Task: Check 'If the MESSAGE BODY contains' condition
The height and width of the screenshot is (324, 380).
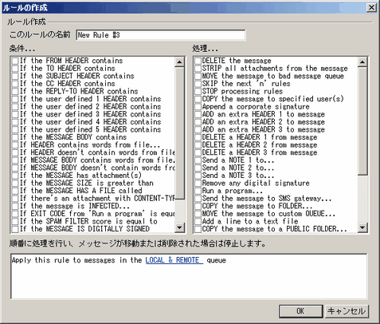Action: pyautogui.click(x=15, y=137)
